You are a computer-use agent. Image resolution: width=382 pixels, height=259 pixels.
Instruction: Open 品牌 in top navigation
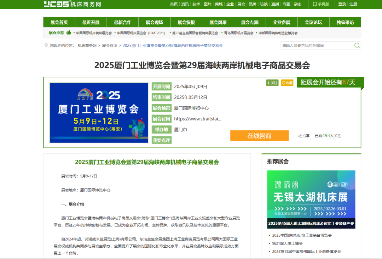pos(253,4)
